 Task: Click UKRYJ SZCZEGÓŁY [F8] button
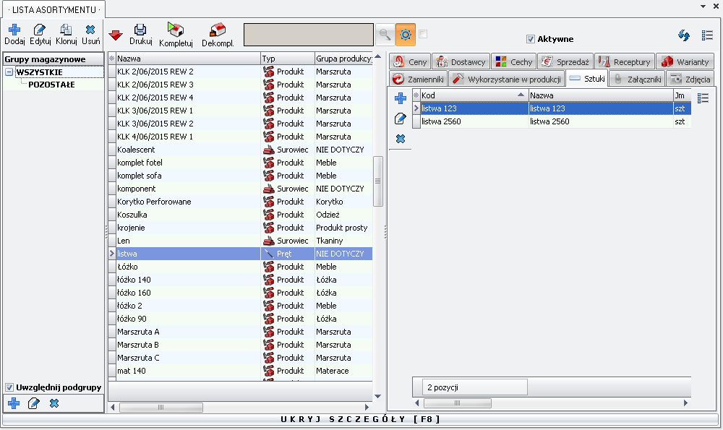click(x=360, y=419)
